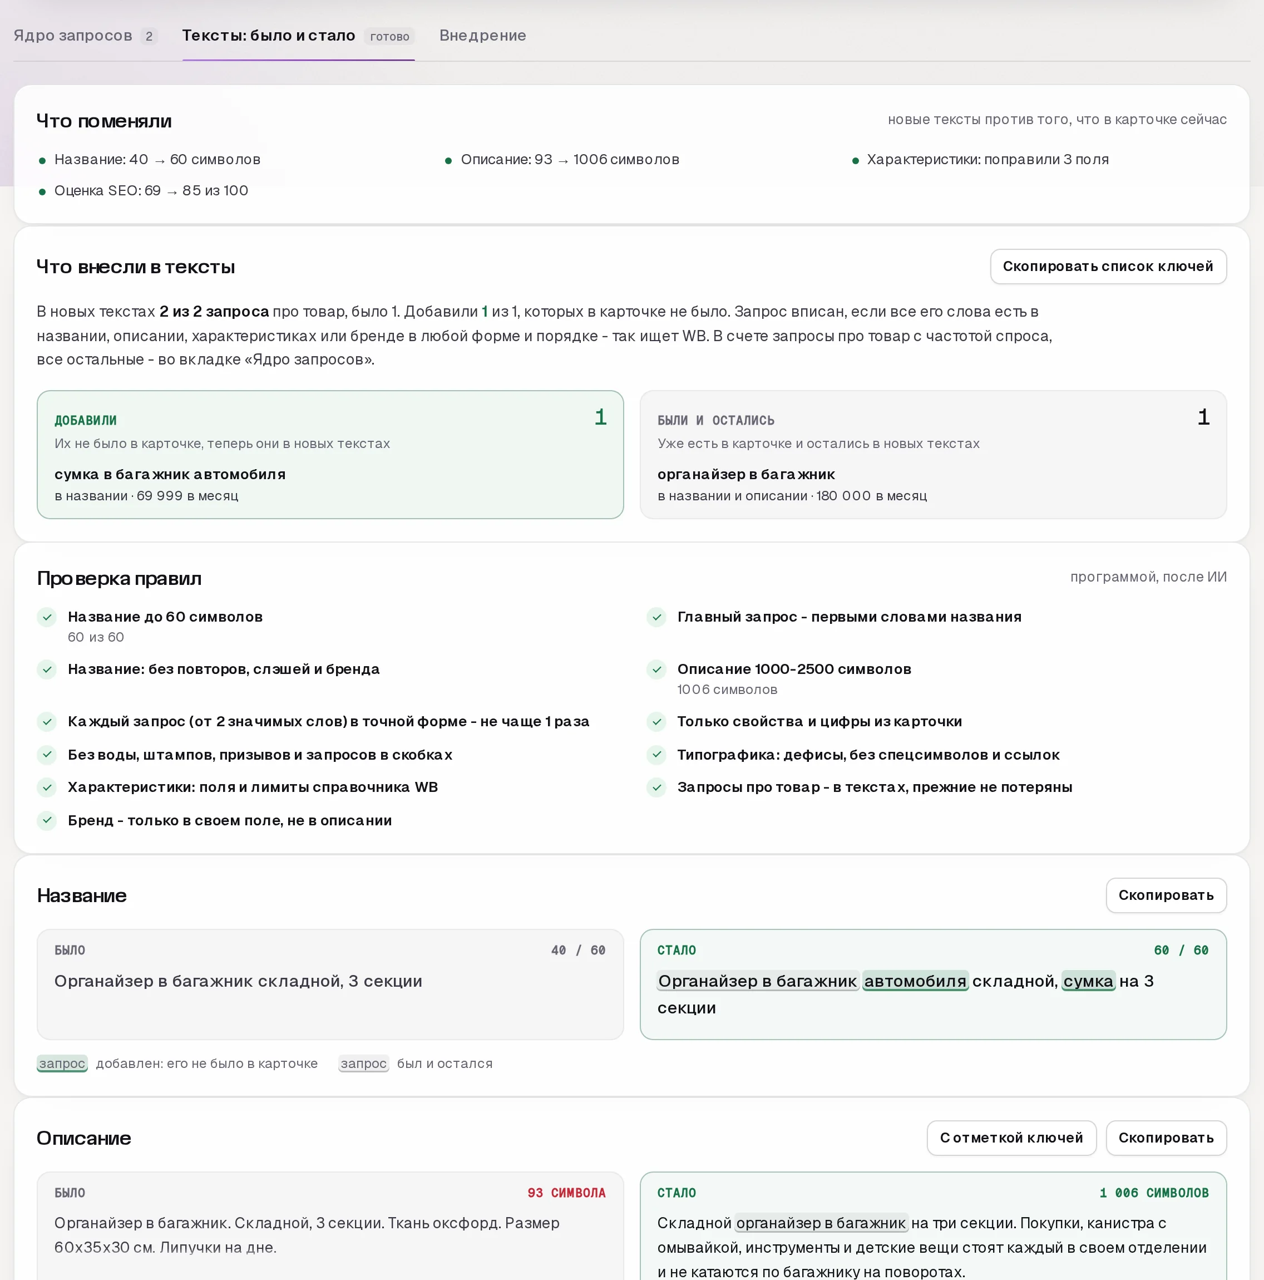
Task: Click check icon for Только свойства и цифры
Action: point(656,721)
